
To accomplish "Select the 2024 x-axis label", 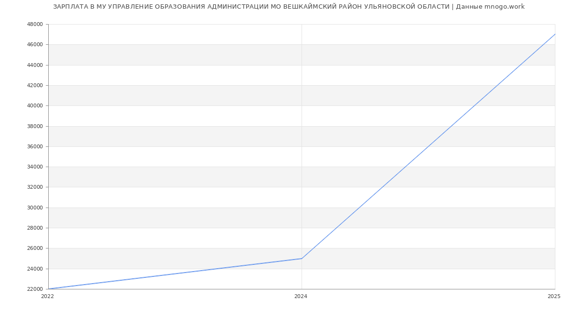I will click(301, 297).
